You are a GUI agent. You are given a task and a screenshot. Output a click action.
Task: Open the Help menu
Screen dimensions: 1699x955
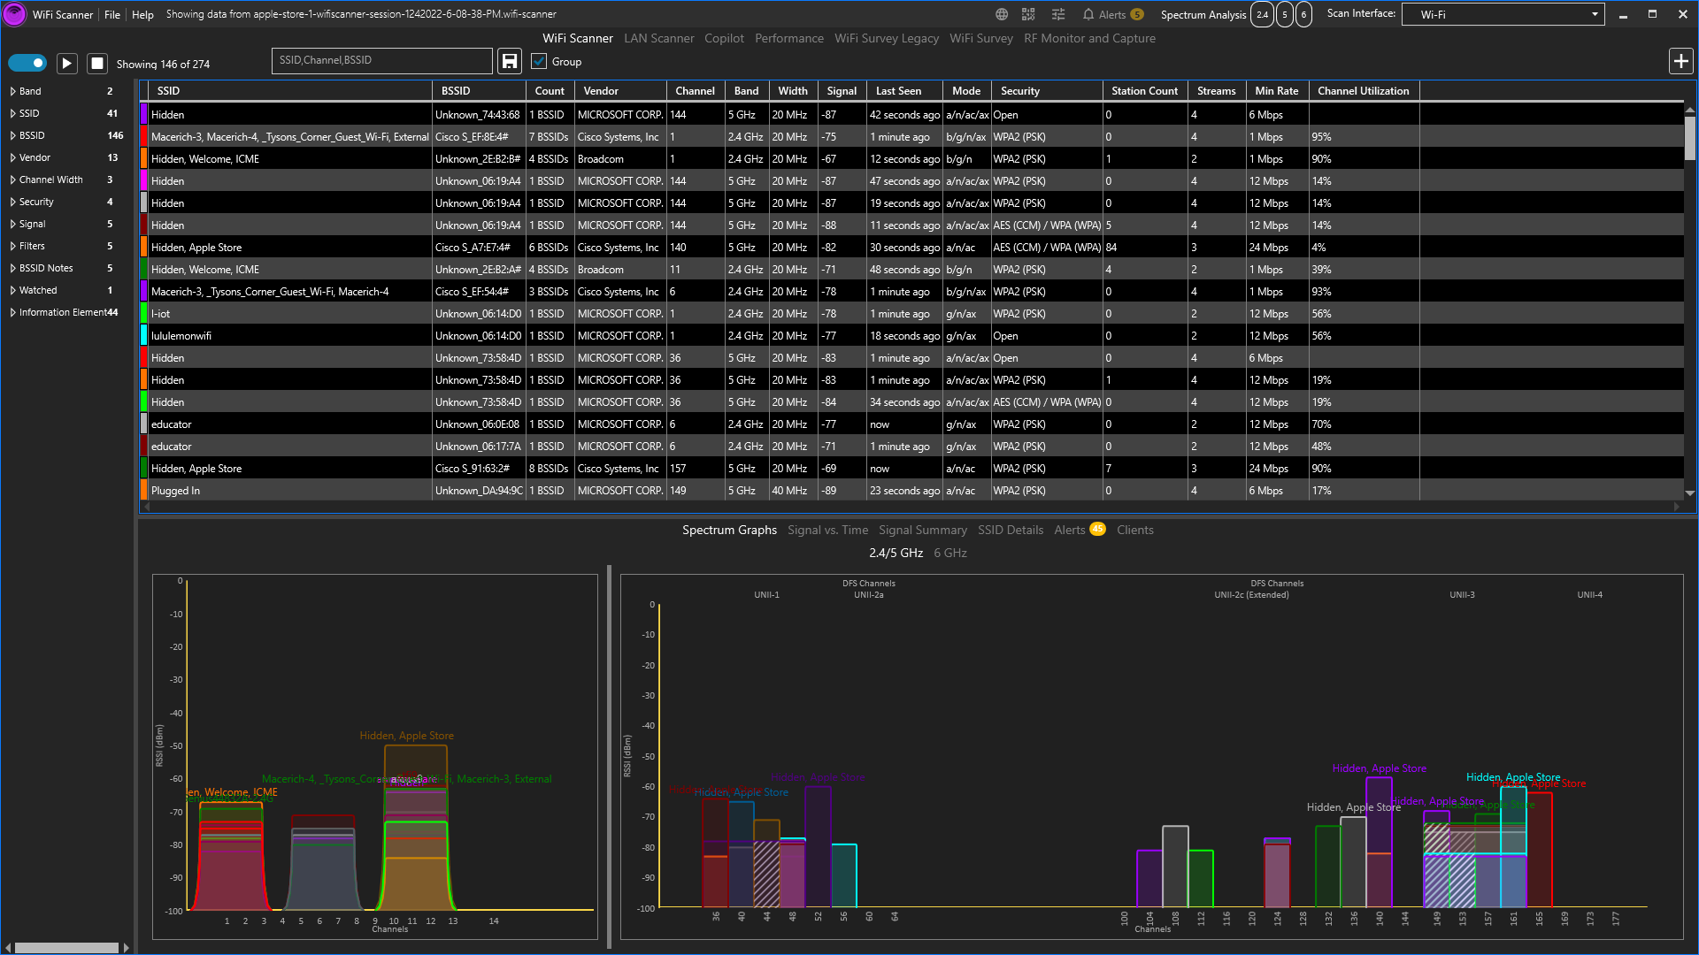142,15
